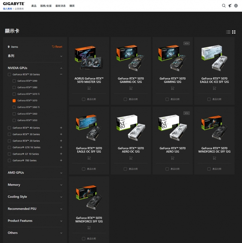
Task: Switch to grid view layout icon
Action: 234,32
